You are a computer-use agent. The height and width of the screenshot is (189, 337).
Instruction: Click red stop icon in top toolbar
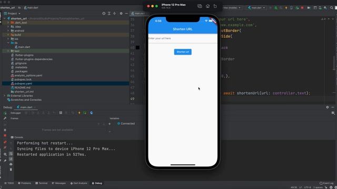[302, 8]
